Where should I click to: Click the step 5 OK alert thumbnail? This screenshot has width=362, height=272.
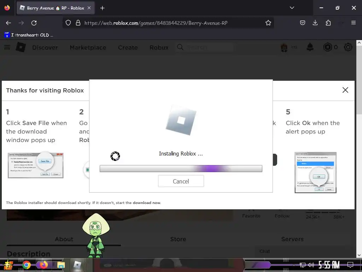[315, 172]
